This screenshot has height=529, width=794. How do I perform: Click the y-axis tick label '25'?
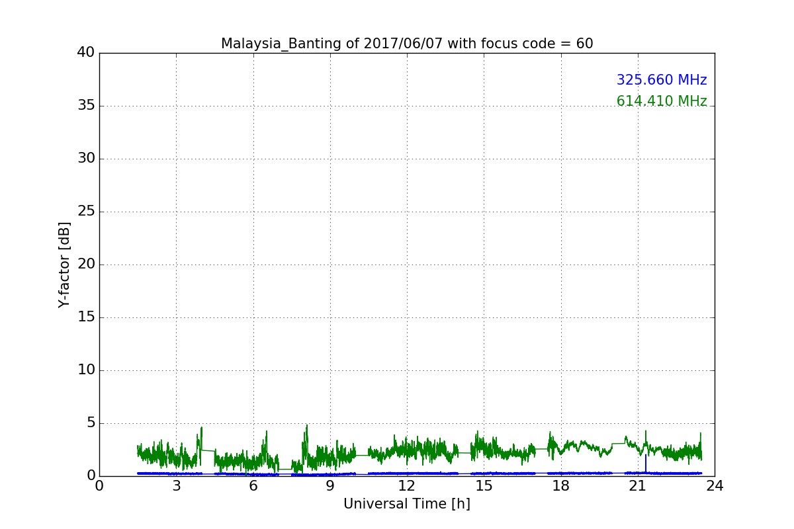click(x=86, y=212)
